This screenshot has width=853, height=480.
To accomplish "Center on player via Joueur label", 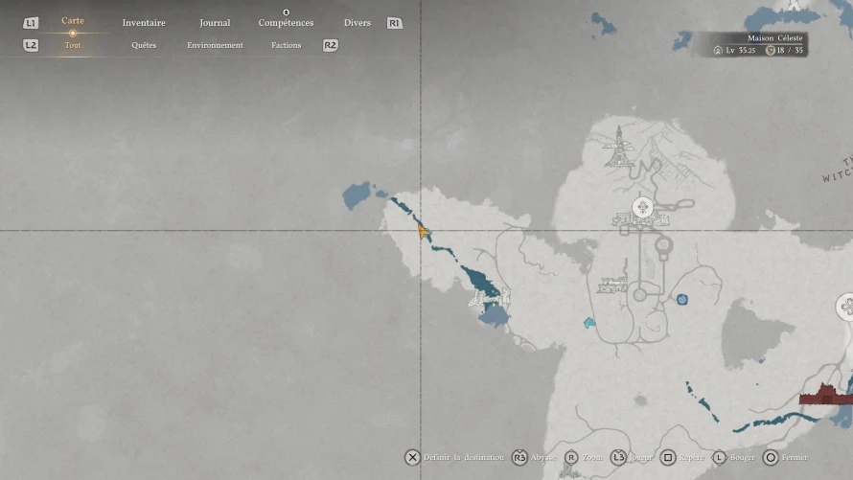I will click(641, 457).
